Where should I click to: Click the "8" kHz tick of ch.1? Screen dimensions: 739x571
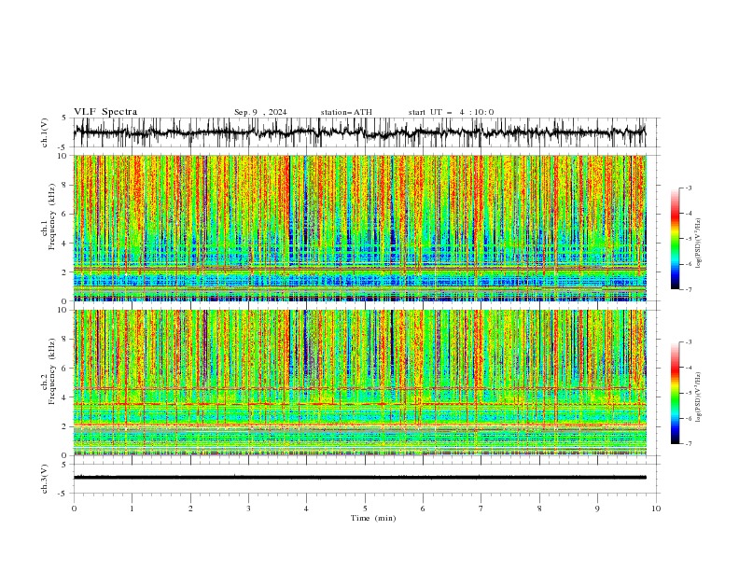[65, 185]
